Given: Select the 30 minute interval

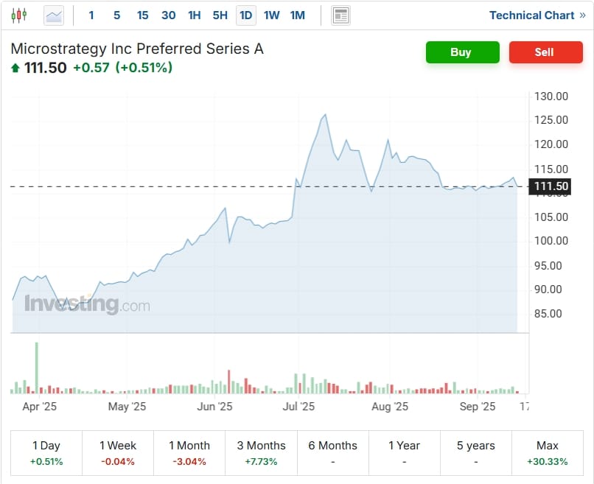Looking at the screenshot, I should pyautogui.click(x=169, y=15).
